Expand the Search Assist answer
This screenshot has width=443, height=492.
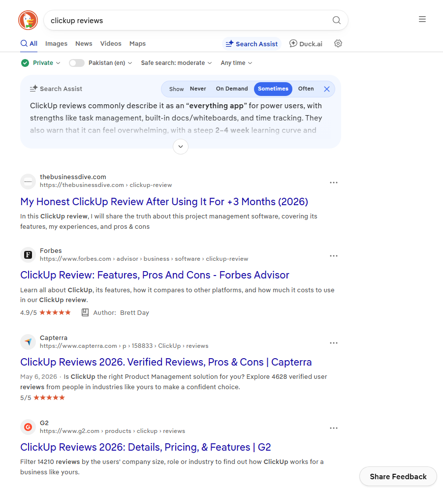[181, 147]
